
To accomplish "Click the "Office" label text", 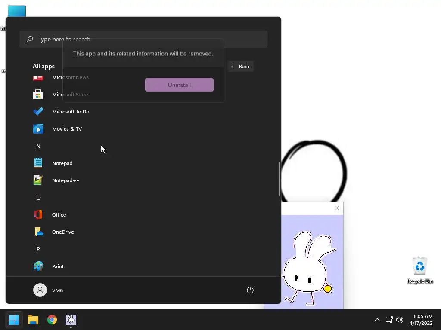I will coord(59,215).
